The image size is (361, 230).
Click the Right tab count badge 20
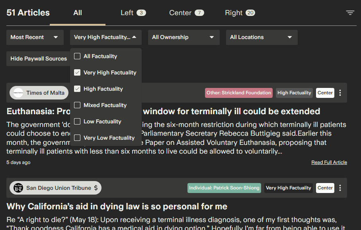click(250, 13)
